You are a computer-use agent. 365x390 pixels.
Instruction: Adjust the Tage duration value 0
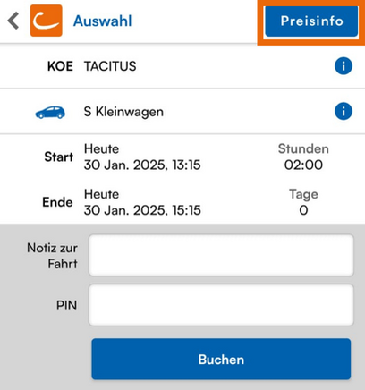[x=303, y=210]
